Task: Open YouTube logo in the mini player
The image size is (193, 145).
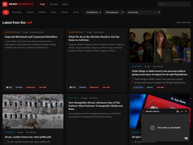Action: [186, 138]
